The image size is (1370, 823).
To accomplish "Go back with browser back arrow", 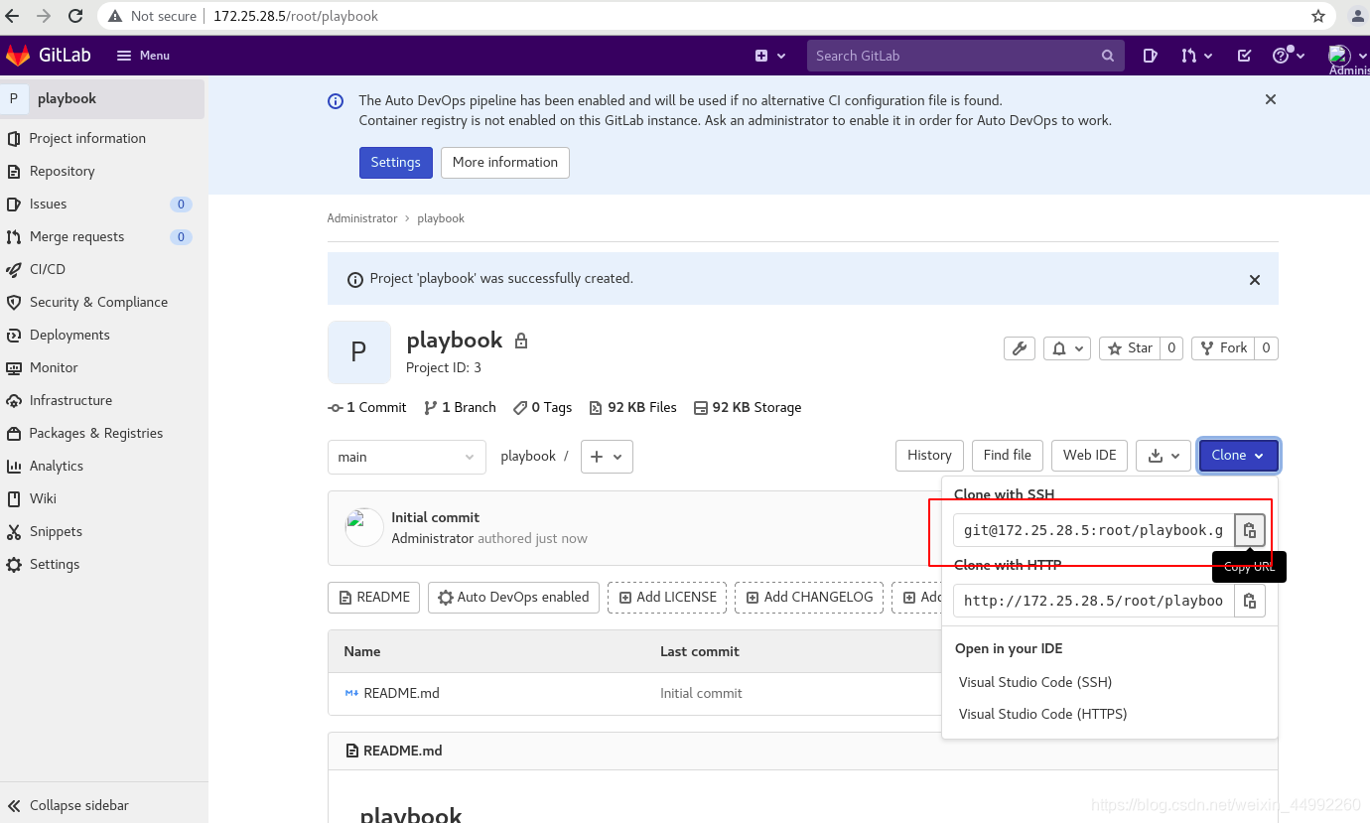I will 12,16.
